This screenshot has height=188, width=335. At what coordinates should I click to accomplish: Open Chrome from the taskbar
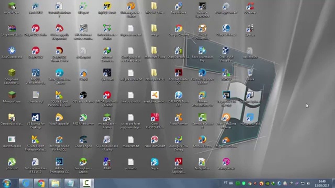41,183
